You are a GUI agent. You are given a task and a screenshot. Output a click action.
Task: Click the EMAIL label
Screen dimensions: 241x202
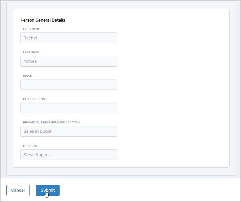tap(27, 76)
